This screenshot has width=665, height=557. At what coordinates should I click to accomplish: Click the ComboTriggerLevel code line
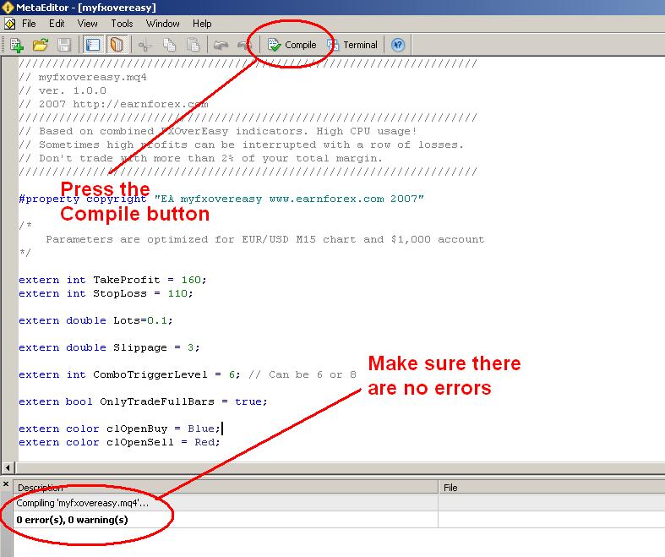click(x=187, y=375)
